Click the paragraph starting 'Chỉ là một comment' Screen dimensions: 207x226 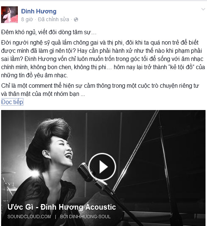coord(100,90)
